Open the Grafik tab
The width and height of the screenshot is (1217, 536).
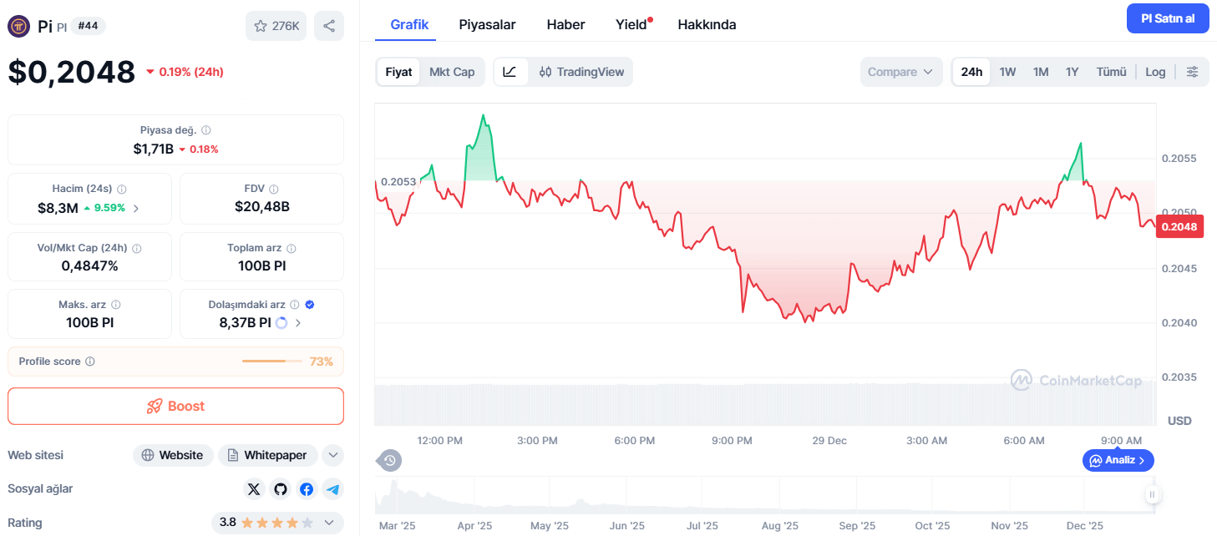[x=409, y=24]
